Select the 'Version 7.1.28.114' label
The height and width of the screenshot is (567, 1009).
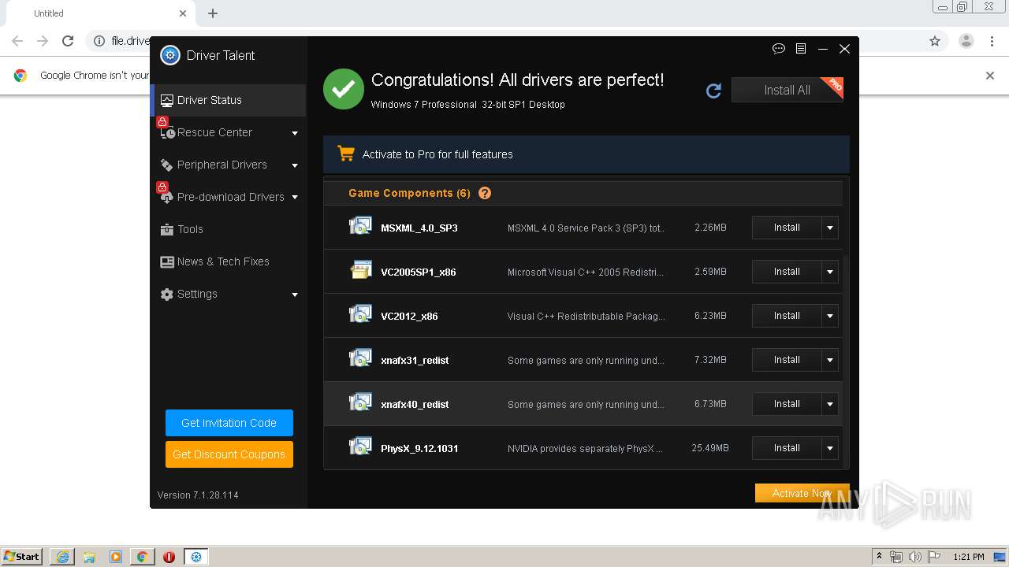click(x=198, y=495)
